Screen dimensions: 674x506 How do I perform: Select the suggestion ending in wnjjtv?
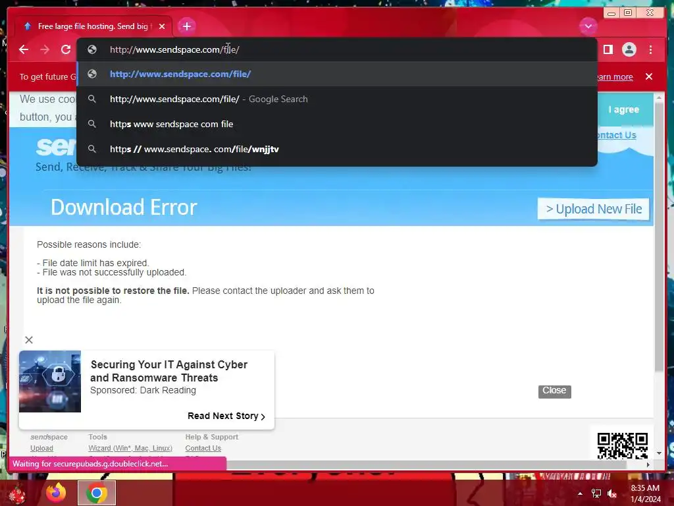pos(337,149)
